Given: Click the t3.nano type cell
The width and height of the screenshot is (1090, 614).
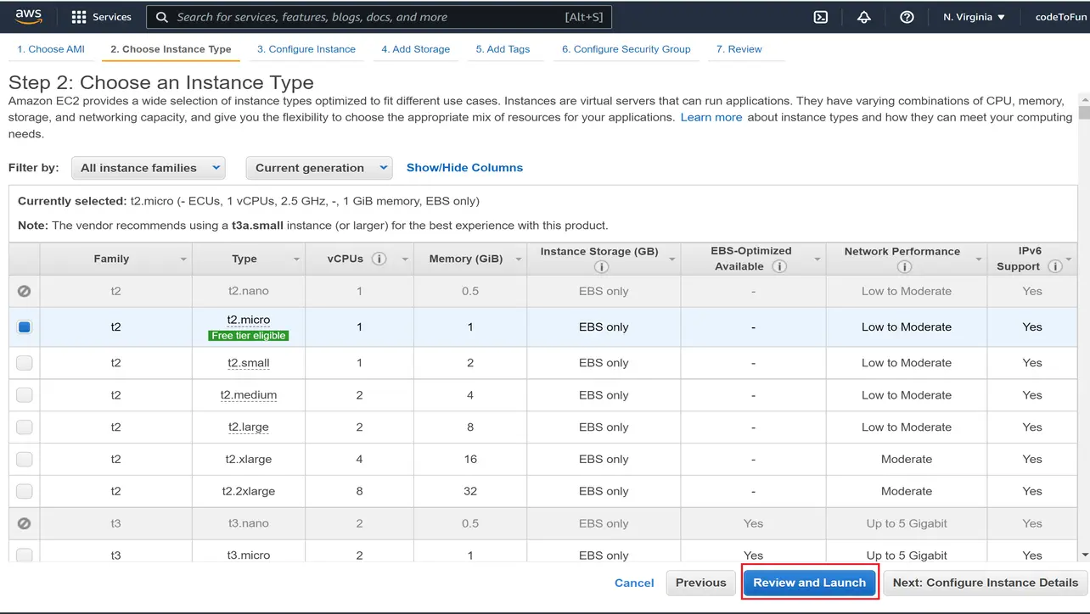Looking at the screenshot, I should pos(249,523).
